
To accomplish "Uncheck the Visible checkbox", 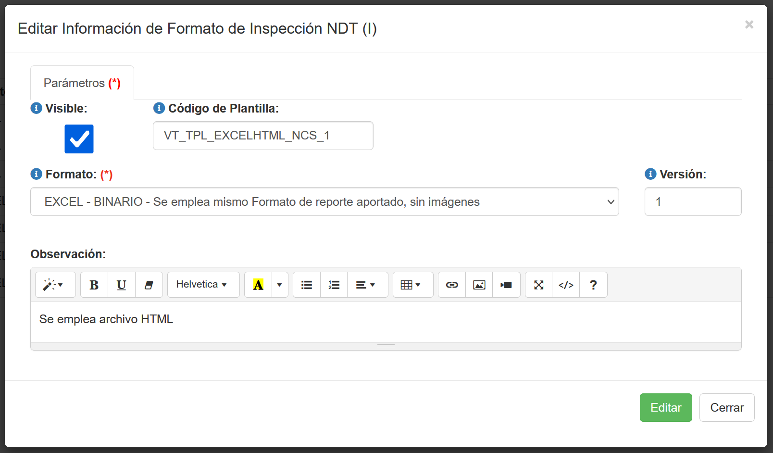I will [x=79, y=139].
